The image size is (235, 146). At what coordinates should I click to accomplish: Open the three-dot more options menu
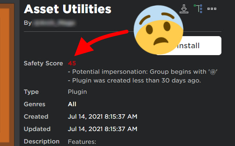tap(212, 8)
